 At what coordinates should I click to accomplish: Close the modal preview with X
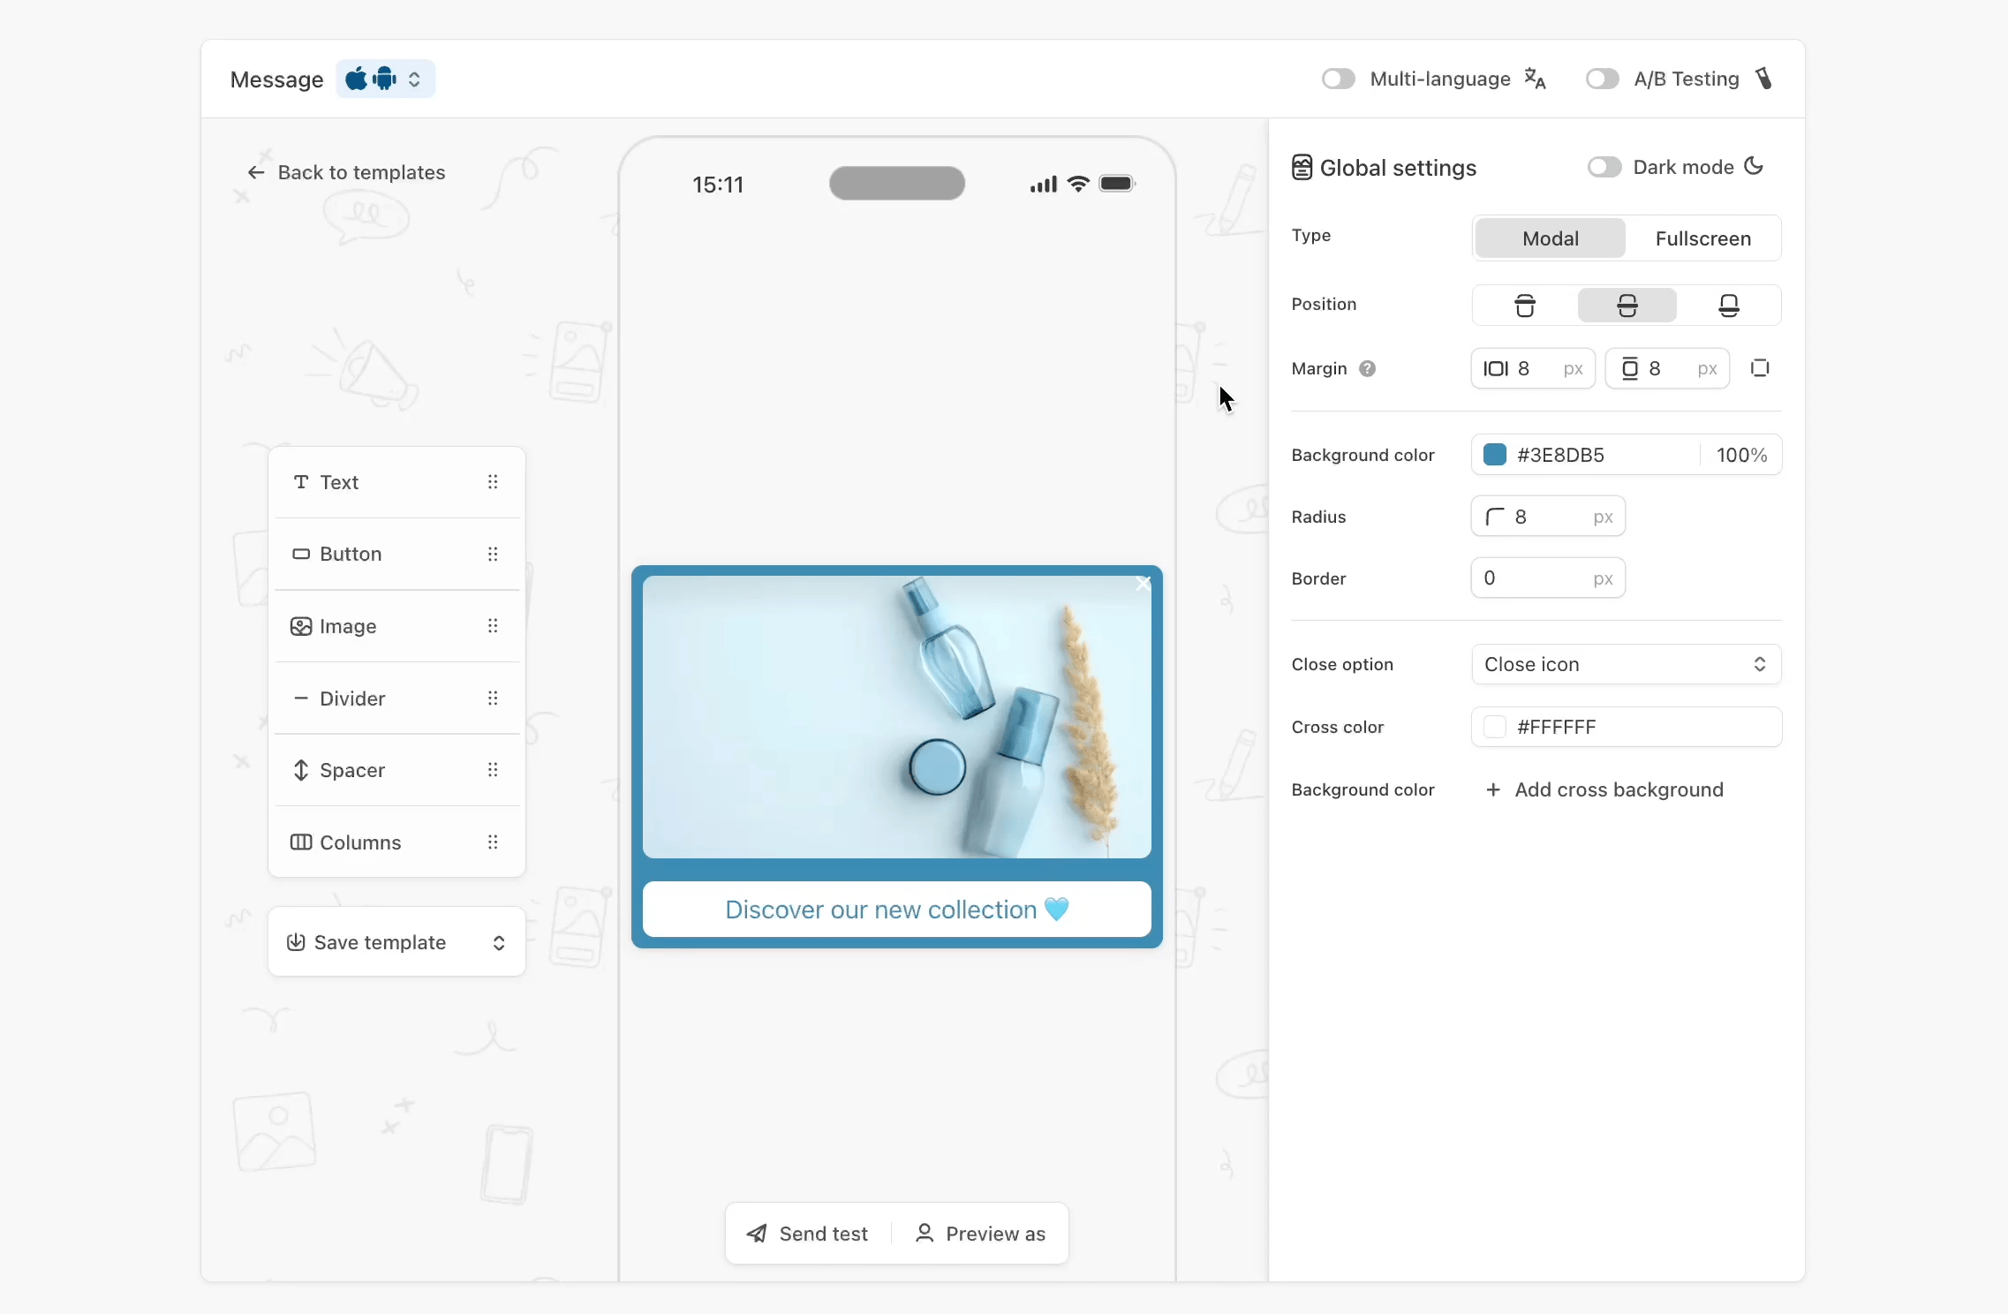coord(1143,584)
